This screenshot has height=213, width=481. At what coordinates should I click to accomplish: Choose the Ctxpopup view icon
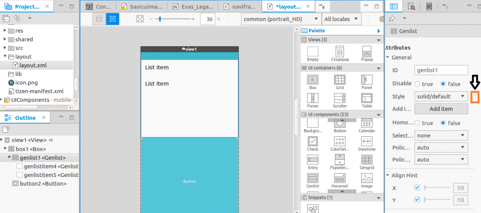point(340,51)
